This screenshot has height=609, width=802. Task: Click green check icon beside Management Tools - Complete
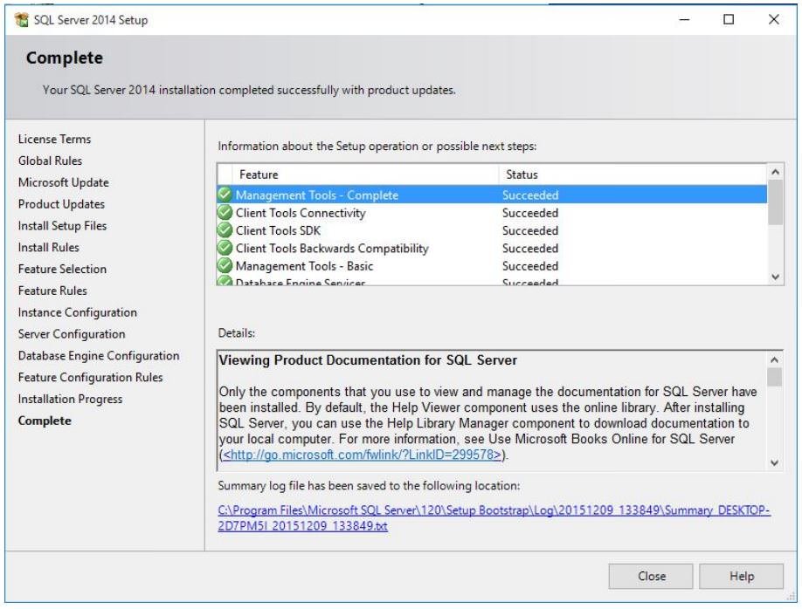pyautogui.click(x=225, y=195)
